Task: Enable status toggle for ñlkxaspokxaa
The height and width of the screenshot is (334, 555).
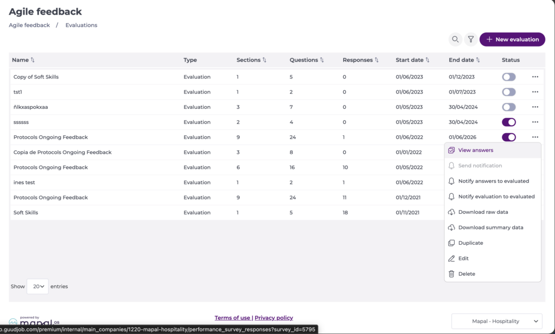Action: (508, 107)
